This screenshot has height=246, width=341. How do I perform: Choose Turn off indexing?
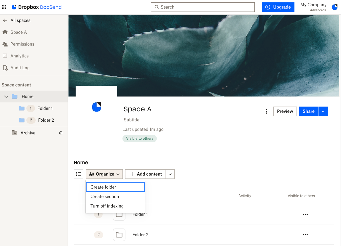click(x=107, y=206)
